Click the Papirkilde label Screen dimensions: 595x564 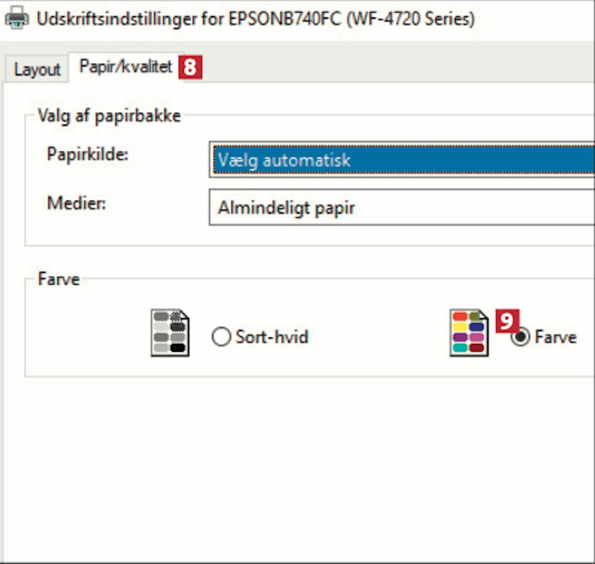click(88, 154)
